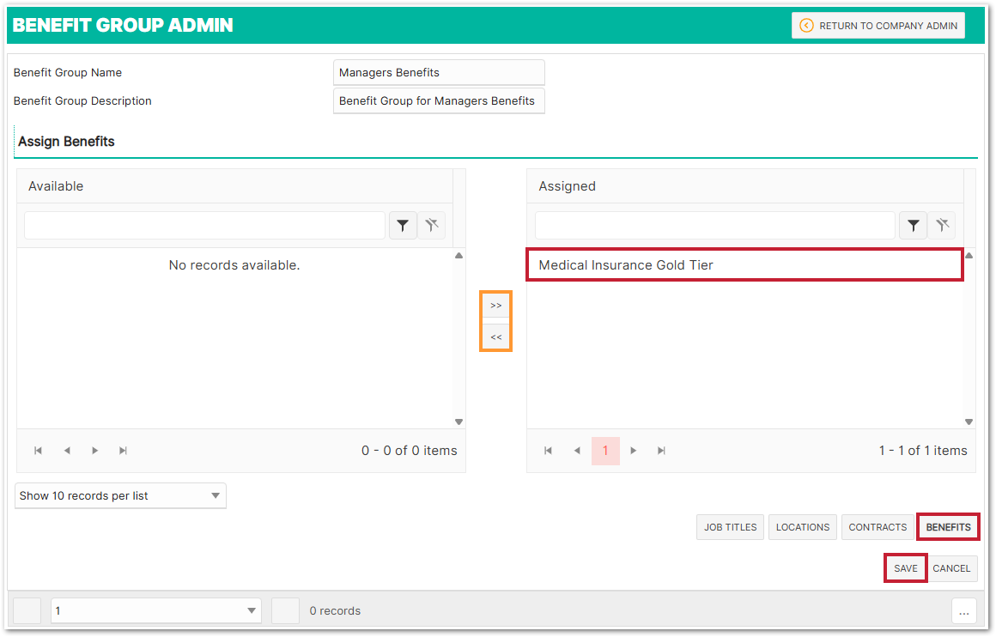Go to last page in Assigned list
The height and width of the screenshot is (637, 996).
661,451
